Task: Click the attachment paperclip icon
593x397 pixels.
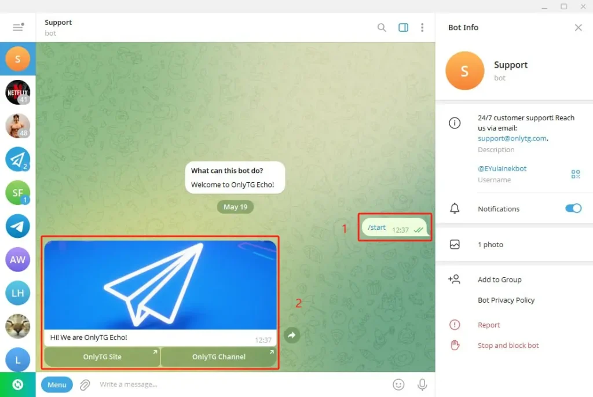Action: (x=85, y=384)
